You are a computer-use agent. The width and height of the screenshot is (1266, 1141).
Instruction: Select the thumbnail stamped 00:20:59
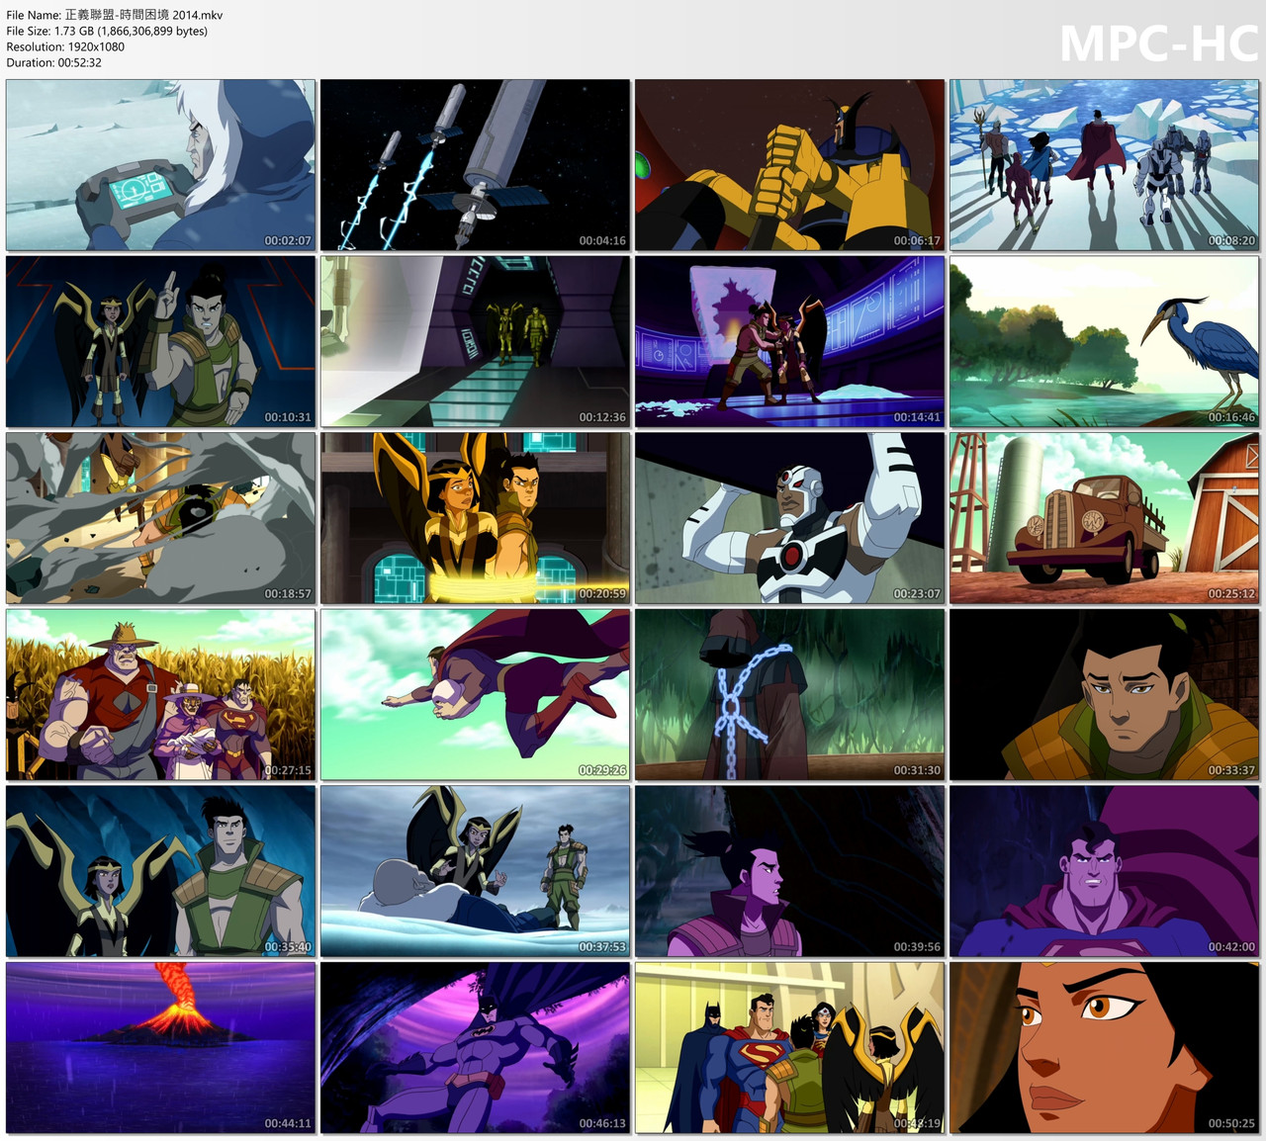click(x=475, y=518)
